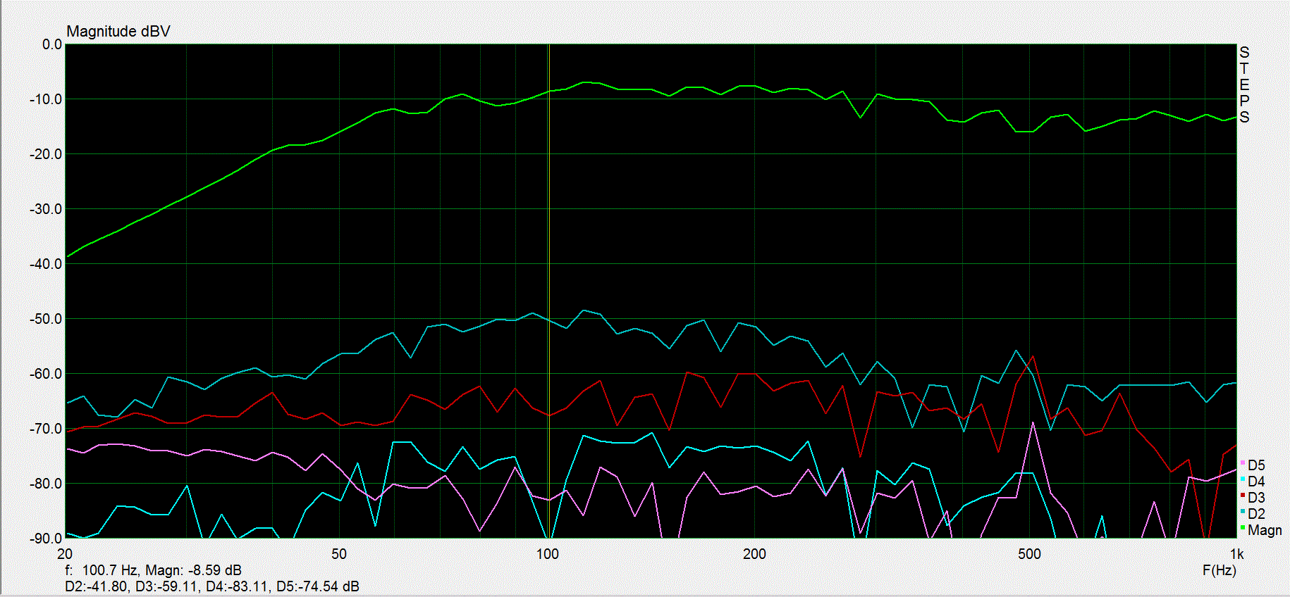Click the cursor readout f: 100.7 Hz line
Viewport: 1290px width, 597px height.
tap(154, 570)
